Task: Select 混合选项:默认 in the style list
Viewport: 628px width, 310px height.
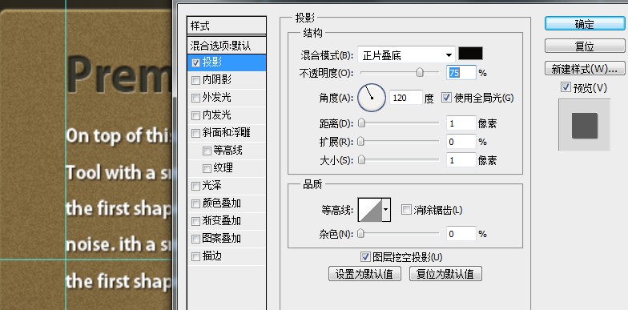Action: point(227,45)
